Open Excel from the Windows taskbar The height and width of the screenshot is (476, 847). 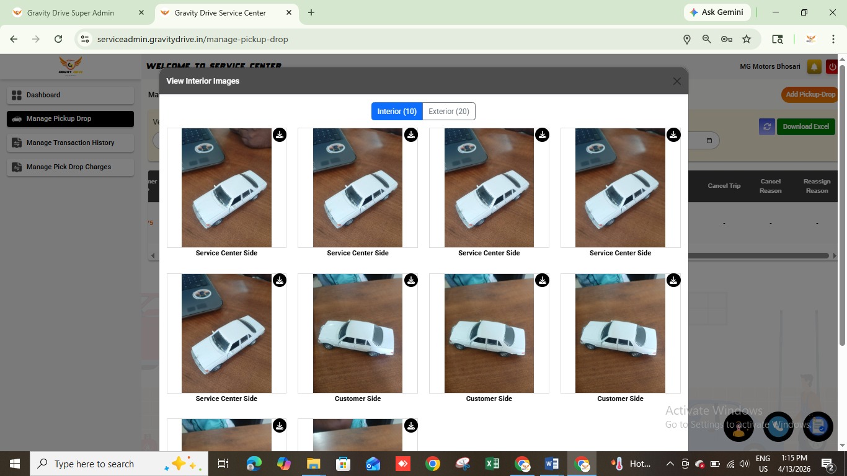point(492,464)
